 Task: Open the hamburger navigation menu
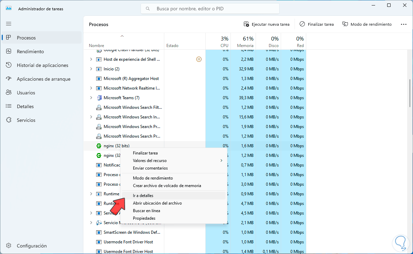(9, 24)
